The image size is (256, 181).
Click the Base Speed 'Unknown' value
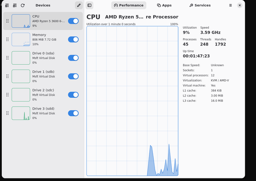[217, 65]
